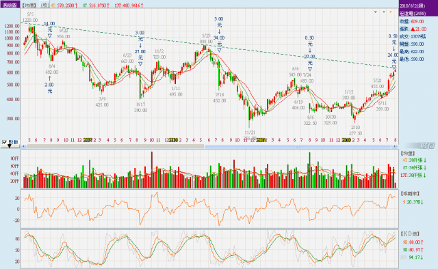
Task: Click the RSV 94.17 value
Action: click(412, 257)
